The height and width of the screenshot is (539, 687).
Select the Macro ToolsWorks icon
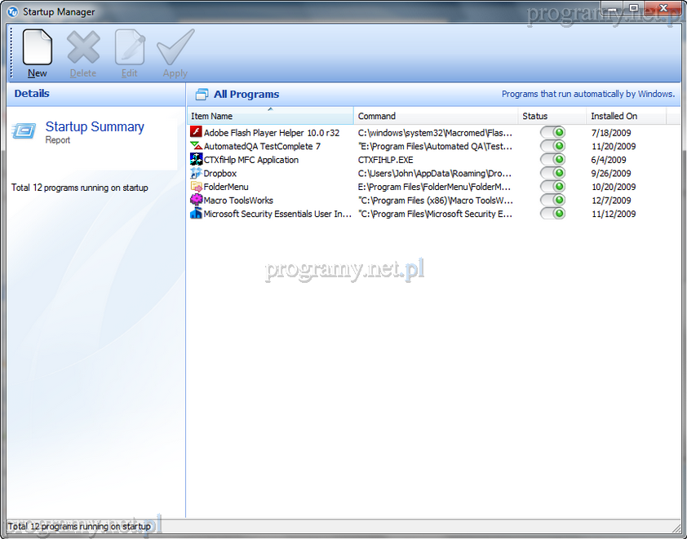point(196,200)
